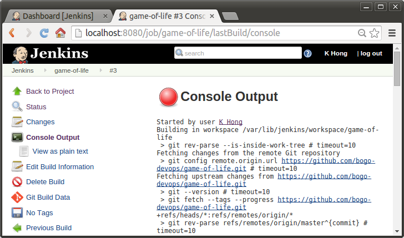Click the plain text document icon

pyautogui.click(x=24, y=151)
